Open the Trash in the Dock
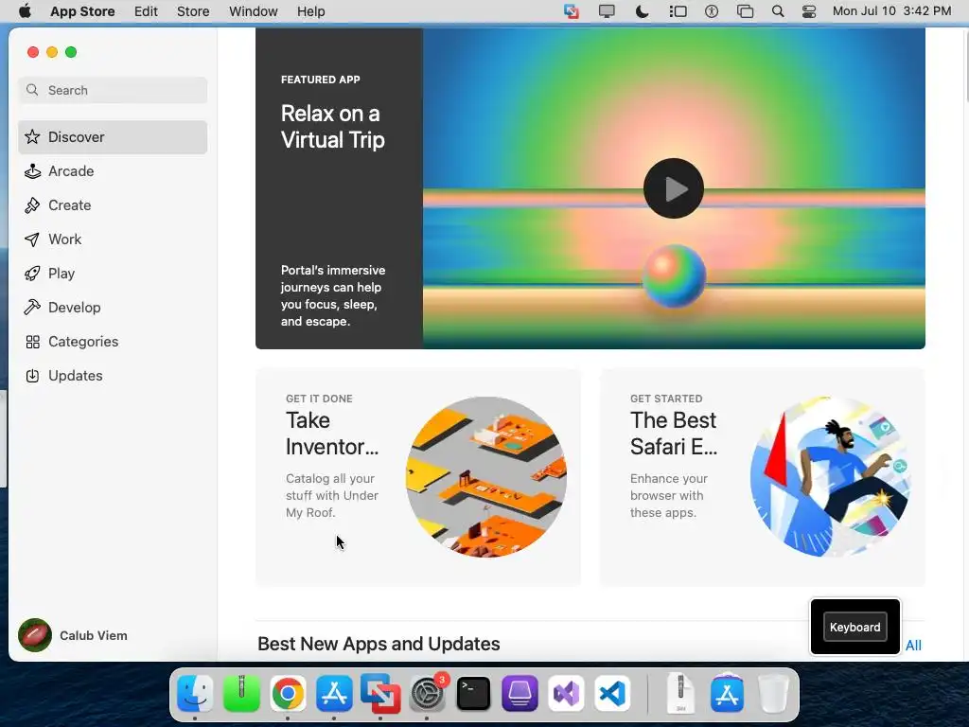 773,694
